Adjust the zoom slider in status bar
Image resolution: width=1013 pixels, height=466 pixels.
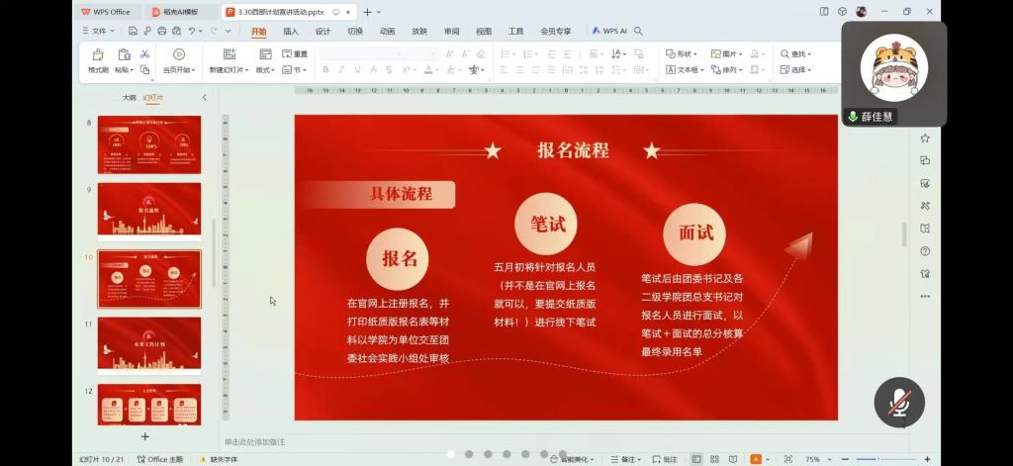click(x=880, y=459)
